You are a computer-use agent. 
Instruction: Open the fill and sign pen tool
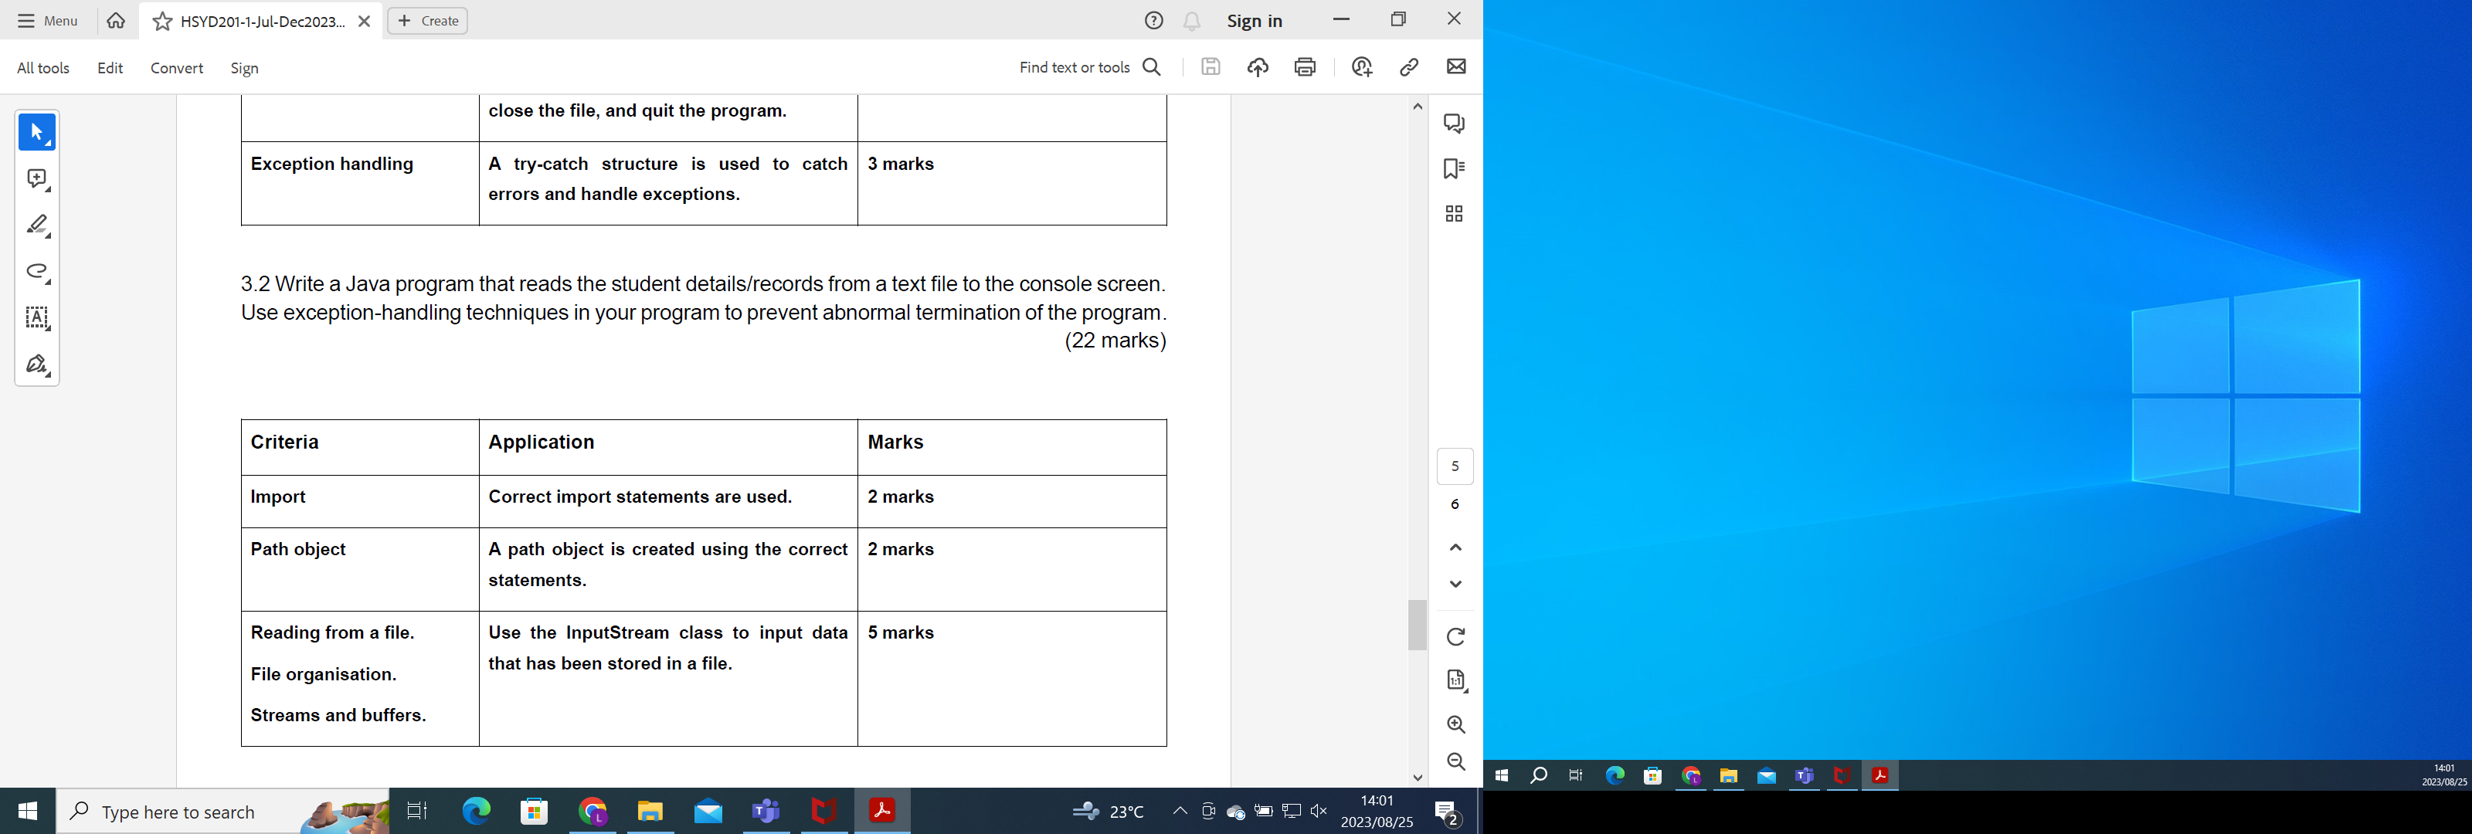coord(36,364)
